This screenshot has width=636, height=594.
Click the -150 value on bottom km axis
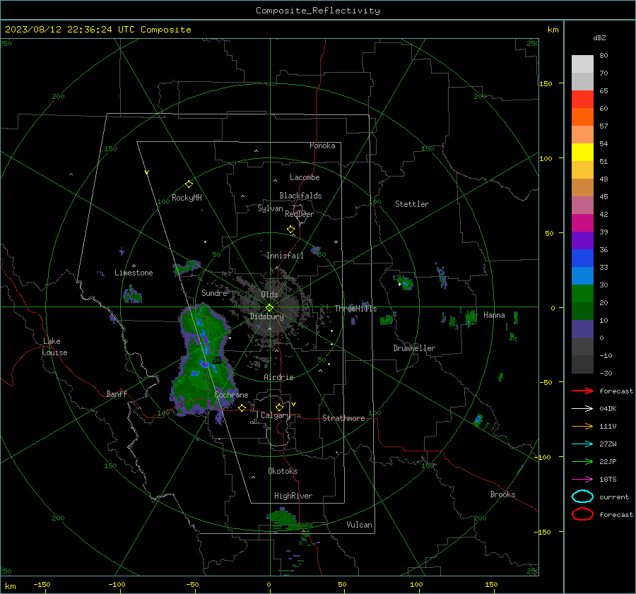tap(42, 584)
